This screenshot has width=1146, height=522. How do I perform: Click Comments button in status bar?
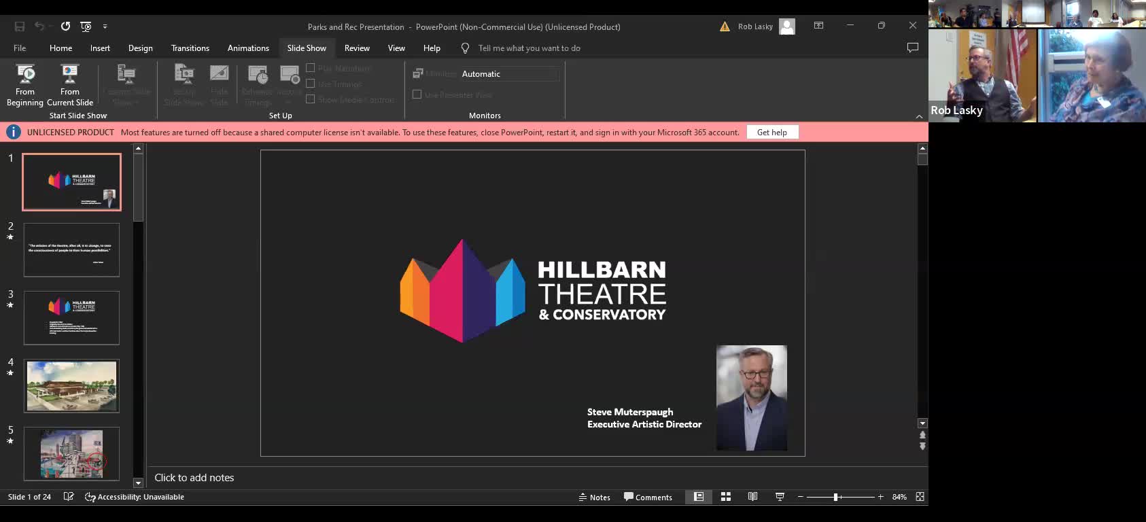648,497
